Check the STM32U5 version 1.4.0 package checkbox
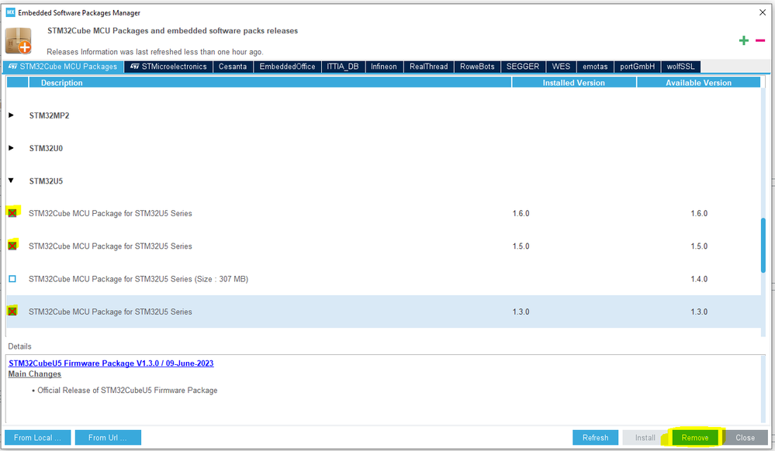Viewport: 775px width, 451px height. pos(12,279)
